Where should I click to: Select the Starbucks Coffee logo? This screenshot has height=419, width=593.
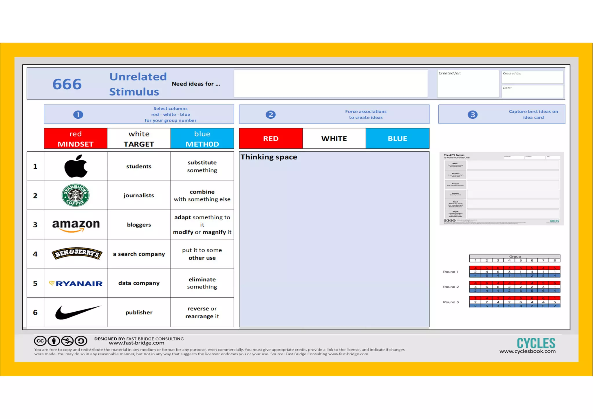point(76,195)
